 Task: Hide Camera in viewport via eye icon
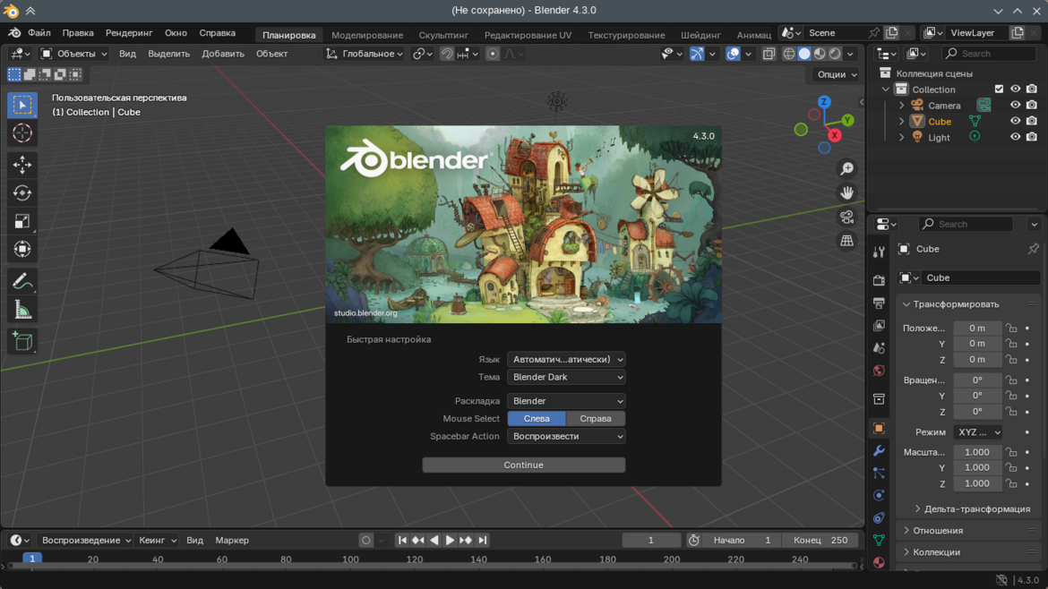tap(1015, 105)
